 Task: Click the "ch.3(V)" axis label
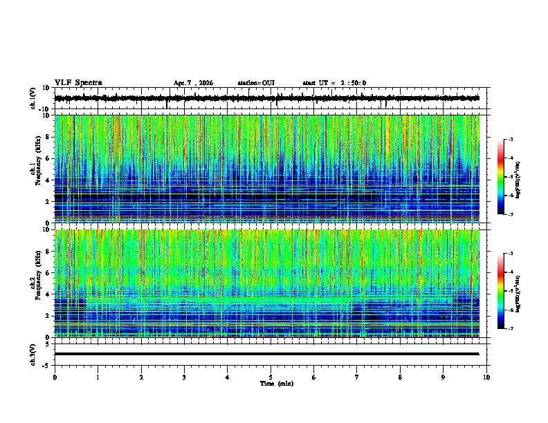click(33, 355)
